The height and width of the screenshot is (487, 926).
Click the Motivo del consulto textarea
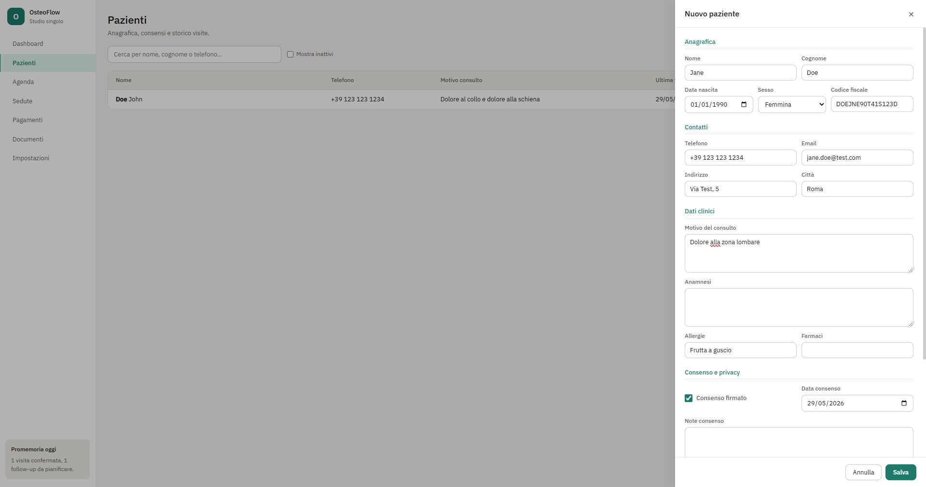tap(799, 253)
